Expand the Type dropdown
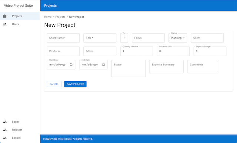The height and width of the screenshot is (143, 237). pos(124,38)
